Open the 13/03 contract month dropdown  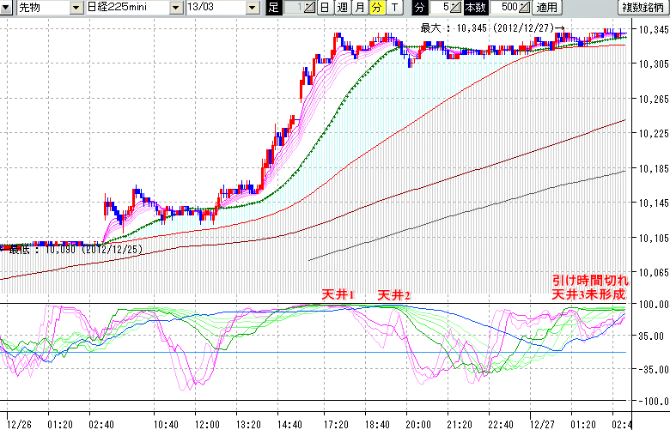pos(252,8)
